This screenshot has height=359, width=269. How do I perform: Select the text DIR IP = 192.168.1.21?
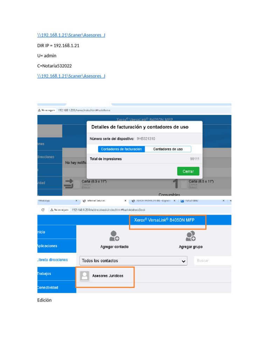[x=58, y=46]
